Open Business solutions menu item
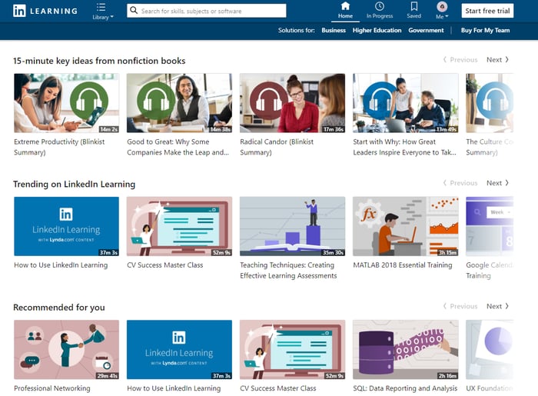This screenshot has width=538, height=396. pyautogui.click(x=334, y=30)
